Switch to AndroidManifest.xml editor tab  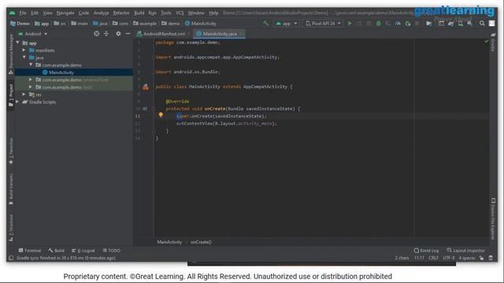[164, 34]
